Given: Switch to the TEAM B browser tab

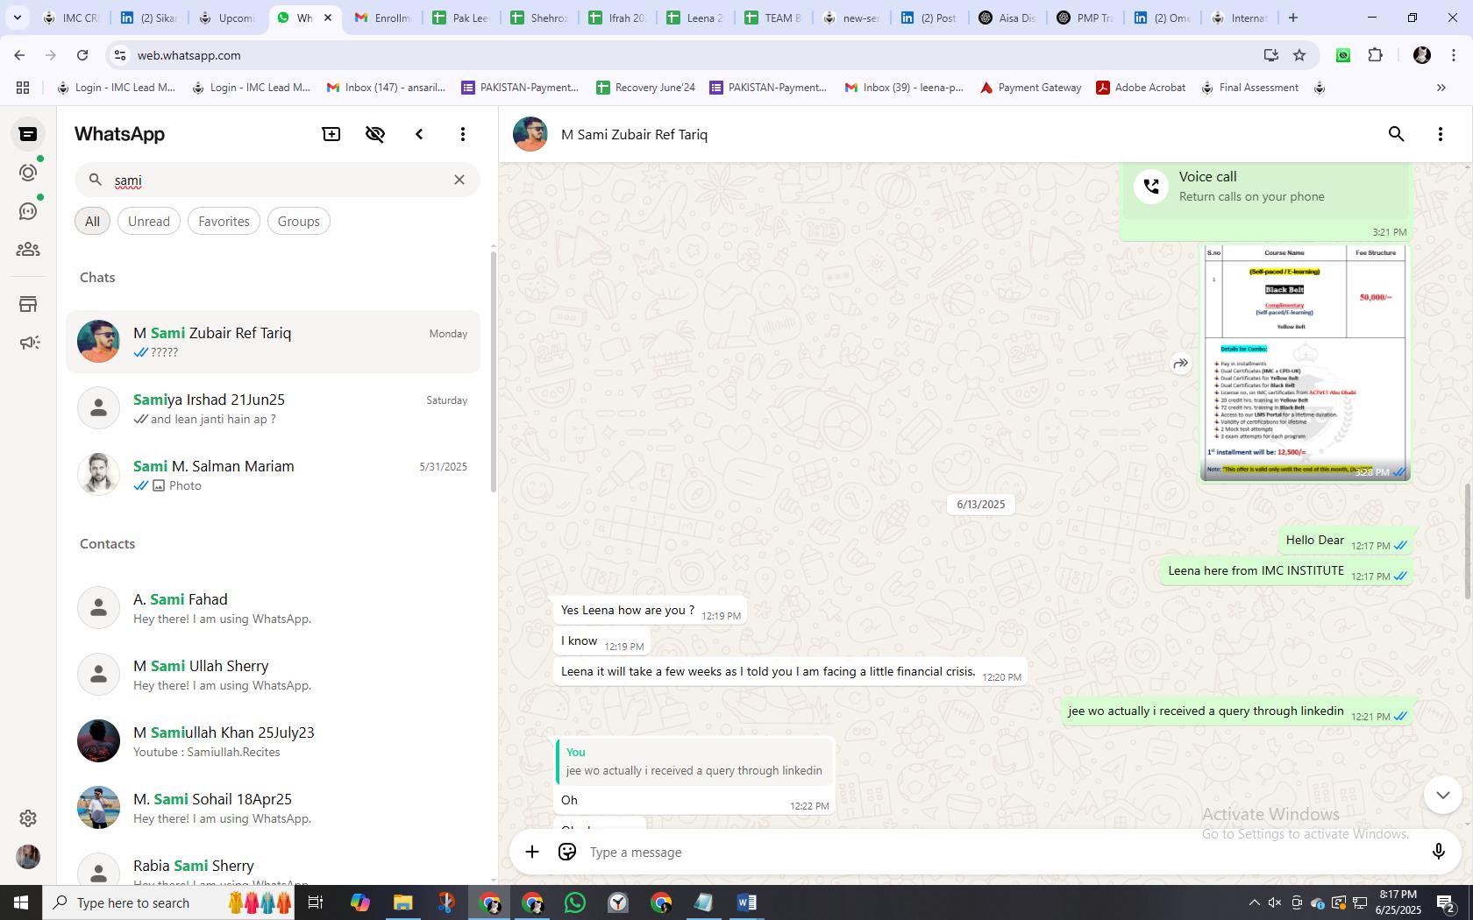Looking at the screenshot, I should coord(772,18).
